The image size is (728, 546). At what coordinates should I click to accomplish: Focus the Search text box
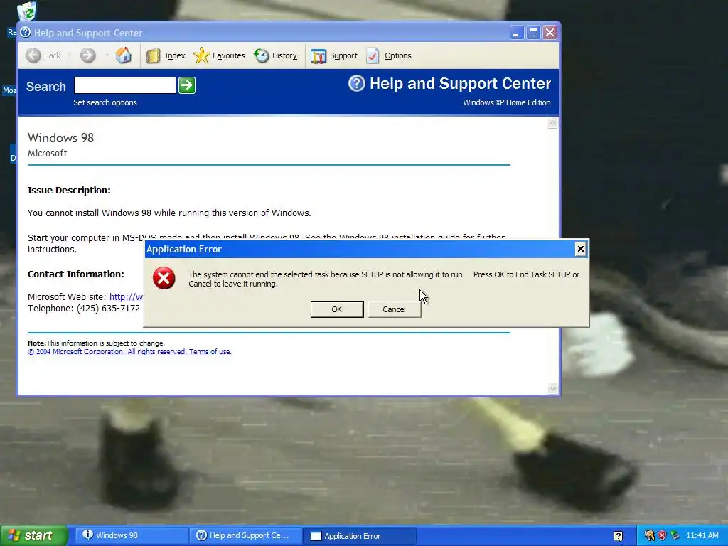[x=125, y=85]
